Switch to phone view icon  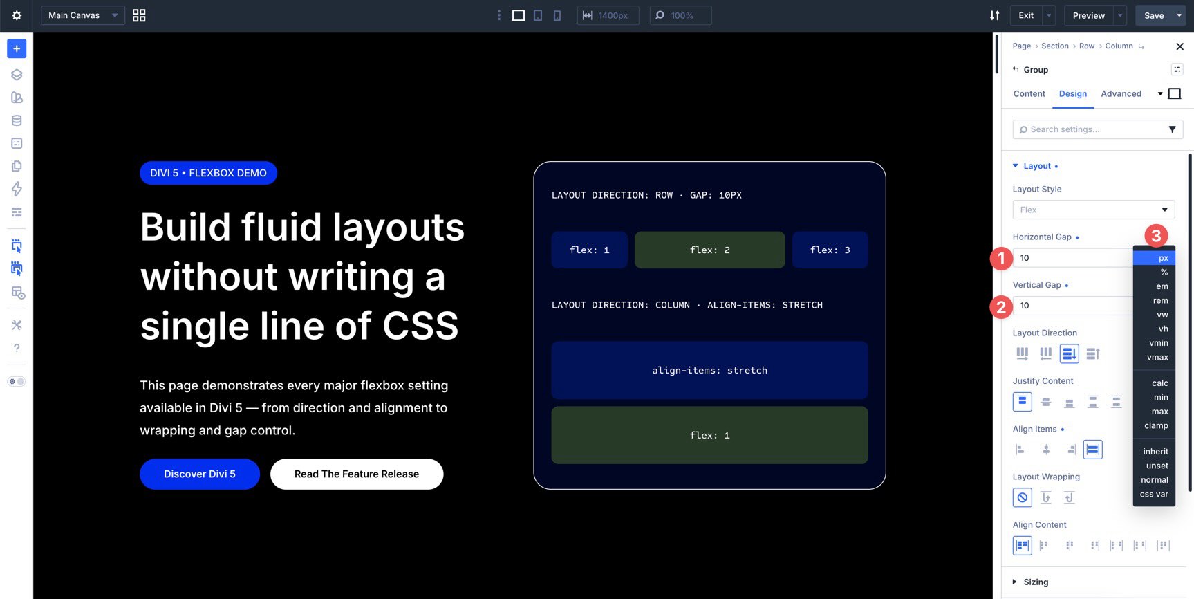coord(557,15)
